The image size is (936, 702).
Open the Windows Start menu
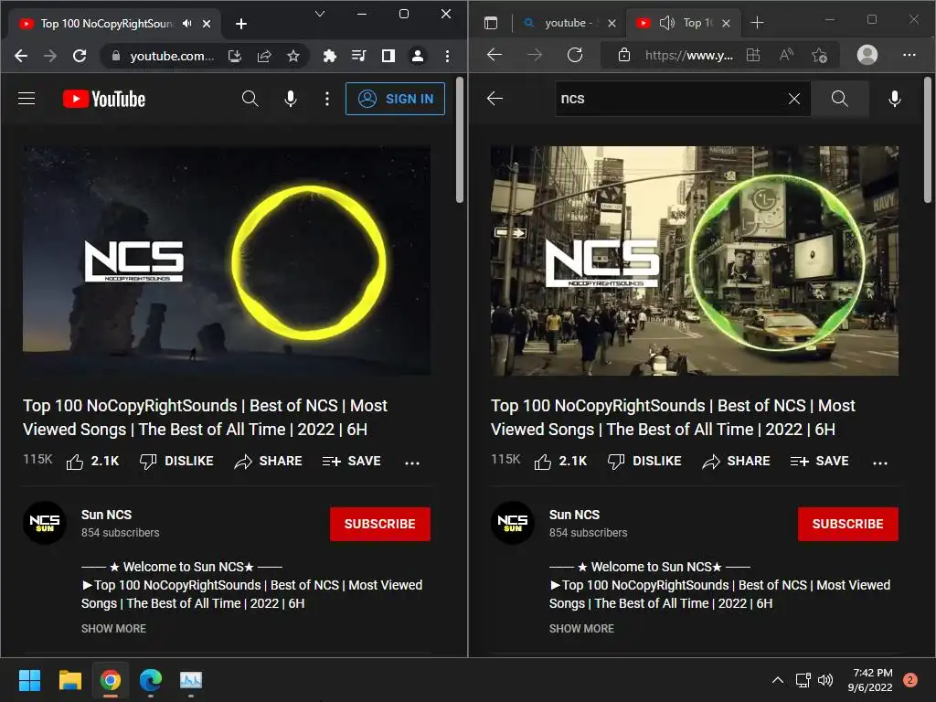click(x=29, y=680)
